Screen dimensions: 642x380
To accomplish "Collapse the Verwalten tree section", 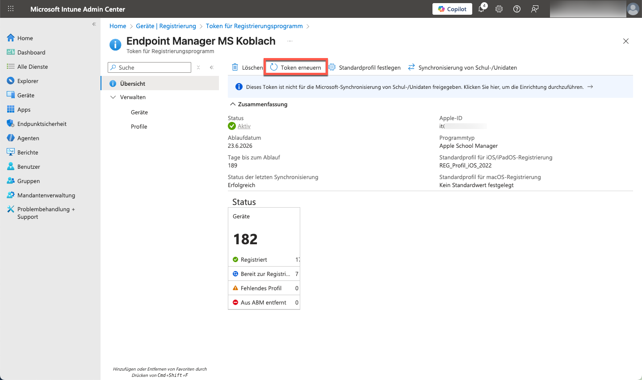I will 113,97.
